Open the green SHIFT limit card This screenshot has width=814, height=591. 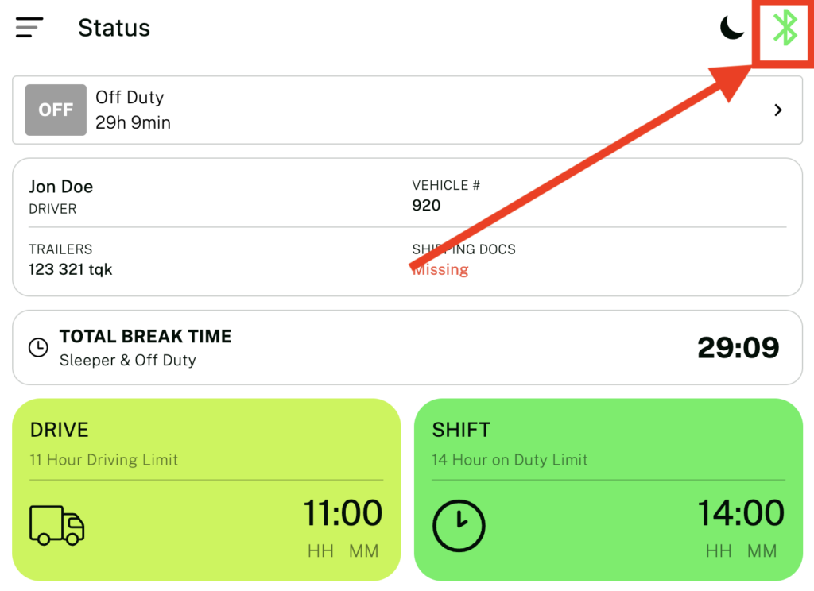tap(608, 445)
